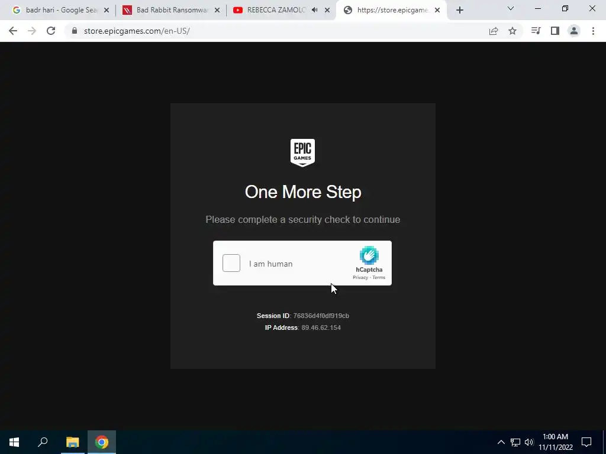Open the Windows notification center
This screenshot has width=606, height=454.
[586, 442]
